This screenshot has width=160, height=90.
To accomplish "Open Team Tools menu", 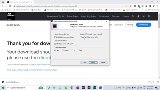I will 72,16.
